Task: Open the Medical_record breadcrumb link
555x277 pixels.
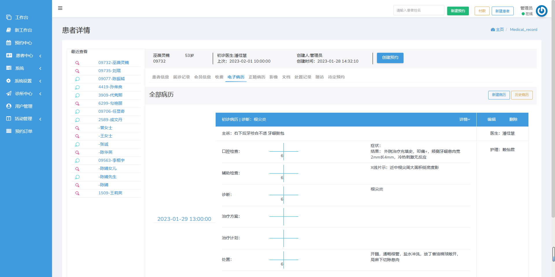Action: pos(523,30)
